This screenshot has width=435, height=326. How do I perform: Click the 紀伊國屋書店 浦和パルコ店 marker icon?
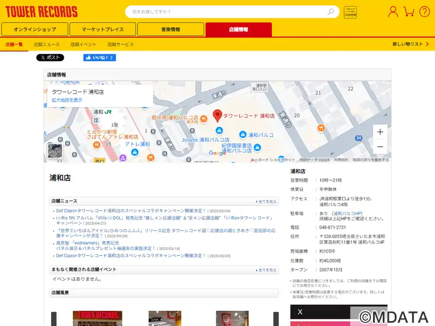[x=257, y=147]
